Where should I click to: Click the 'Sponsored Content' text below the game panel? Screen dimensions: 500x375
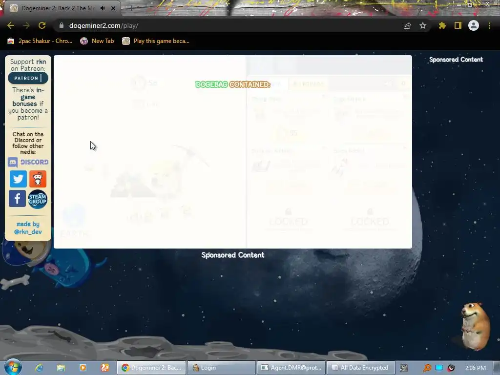coord(233,255)
